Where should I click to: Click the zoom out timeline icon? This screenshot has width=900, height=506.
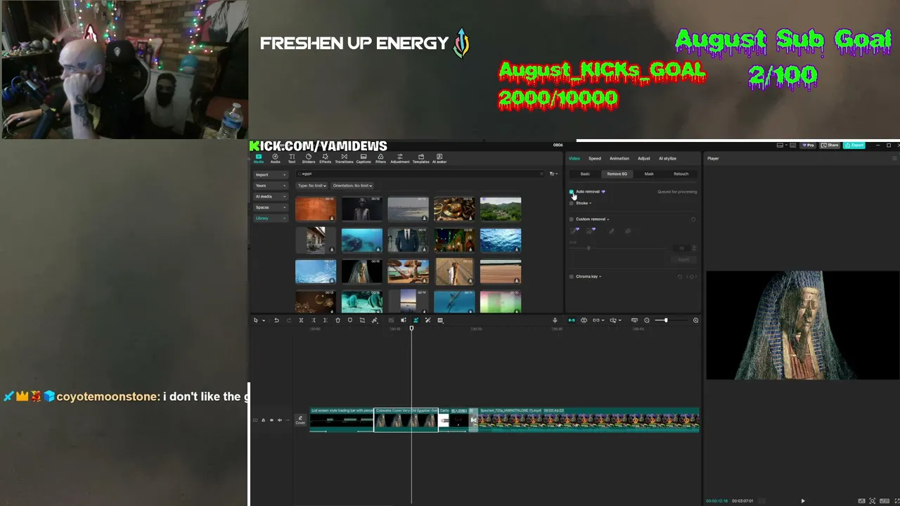(647, 320)
